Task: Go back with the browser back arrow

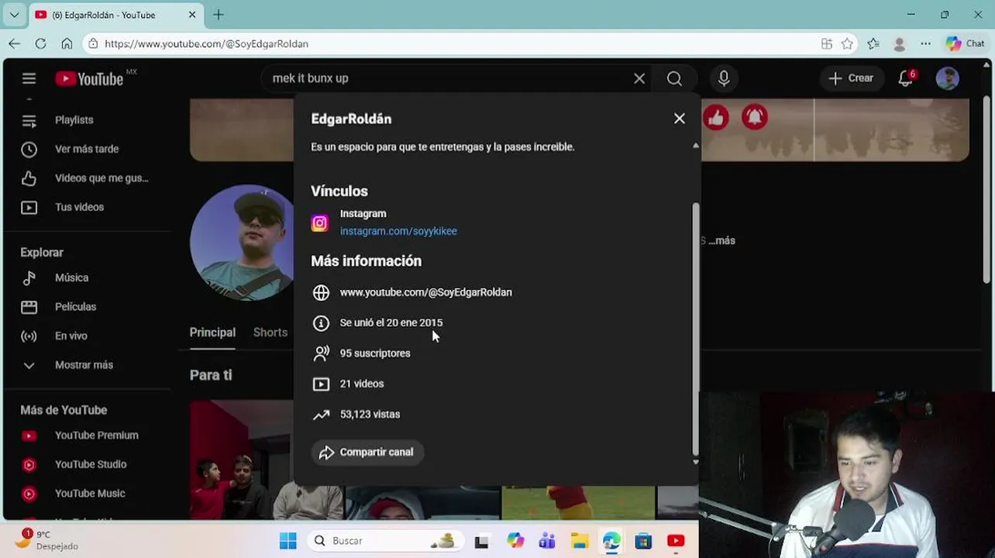Action: point(14,44)
